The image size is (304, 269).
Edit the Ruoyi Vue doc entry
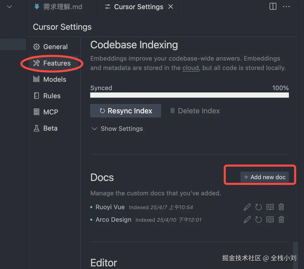tap(247, 207)
